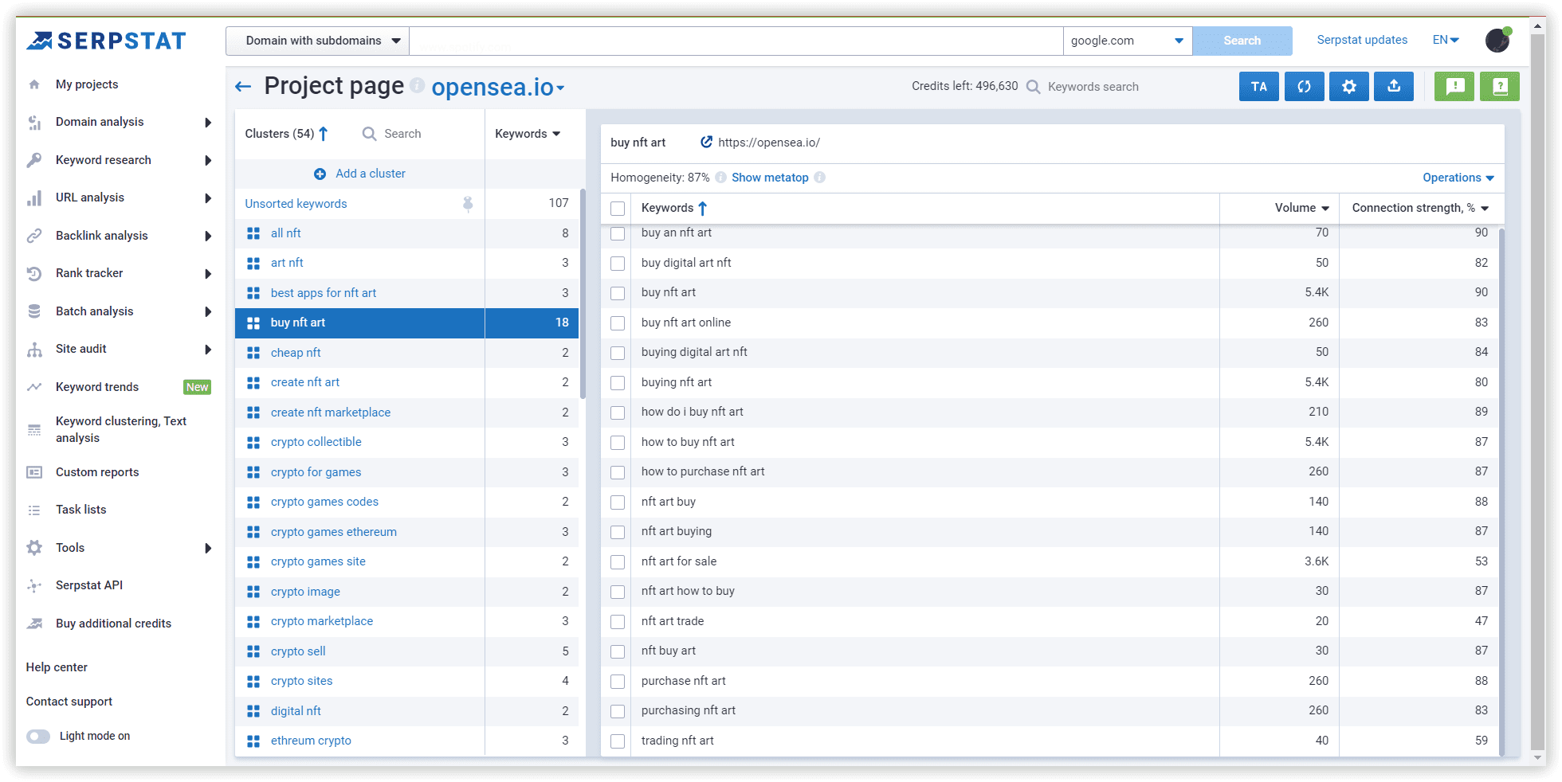Select checkbox for how to buy nft art

click(x=618, y=442)
